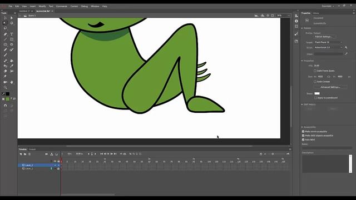Screen dimensions: 356x200
Task: Select Layer_1 in the timeline
Action: coord(29,169)
